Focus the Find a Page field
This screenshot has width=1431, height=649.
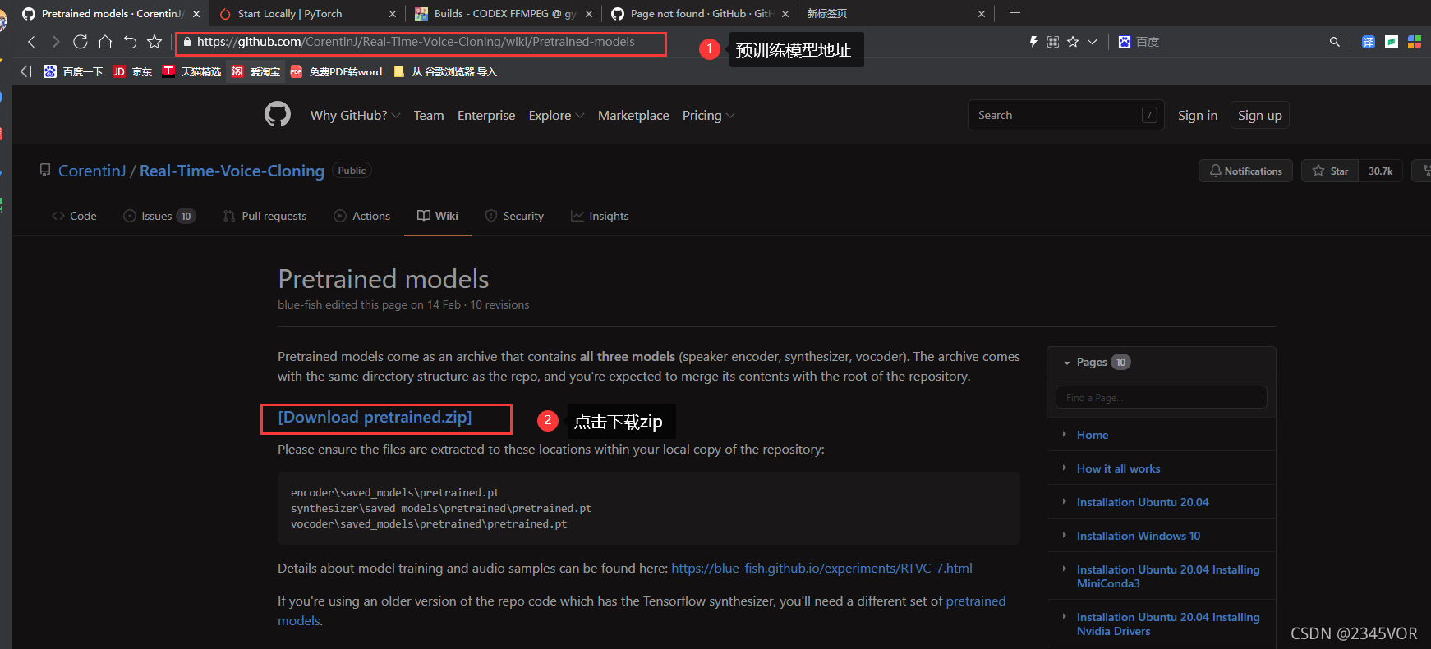1161,397
